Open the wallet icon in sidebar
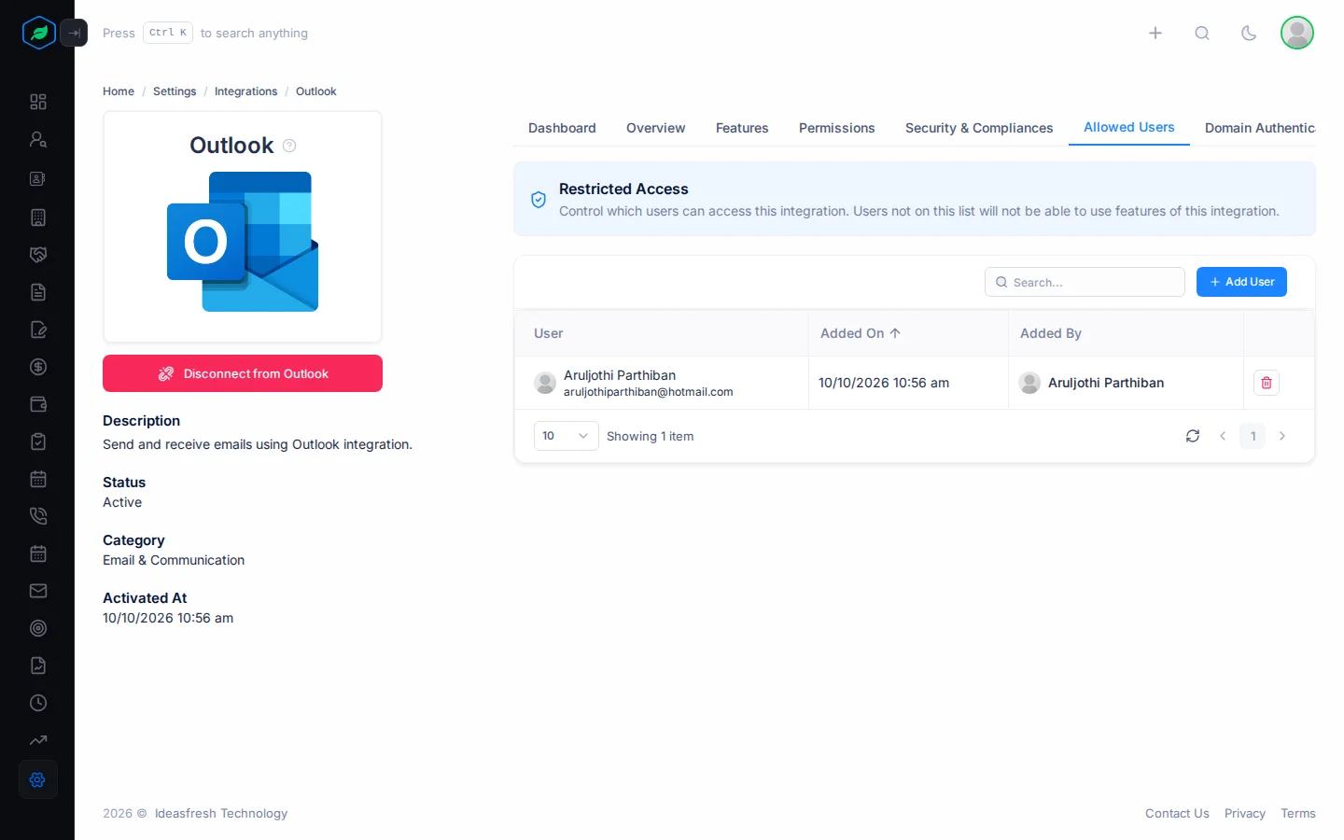Image resolution: width=1344 pixels, height=840 pixels. pyautogui.click(x=38, y=404)
